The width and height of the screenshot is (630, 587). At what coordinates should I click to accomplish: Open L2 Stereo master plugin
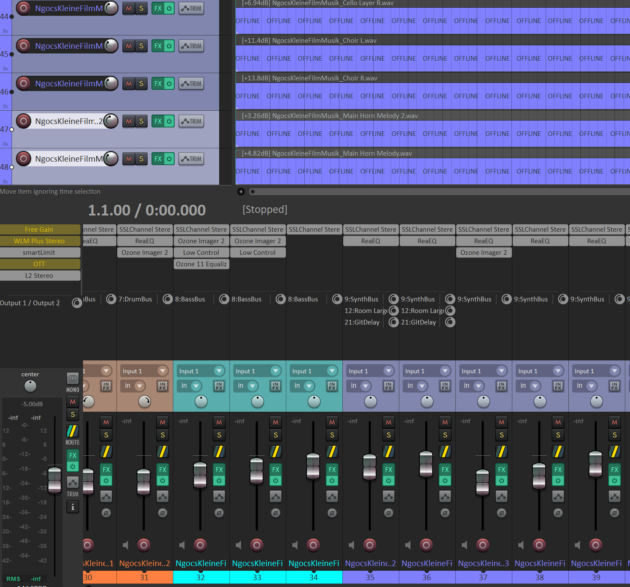pos(40,276)
